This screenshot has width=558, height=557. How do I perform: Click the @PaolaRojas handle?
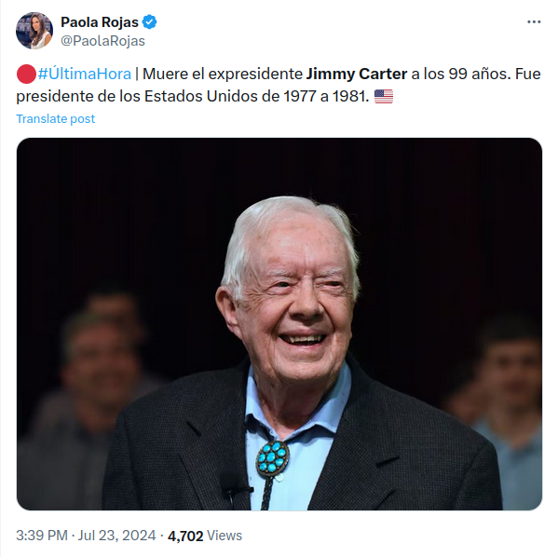(102, 41)
